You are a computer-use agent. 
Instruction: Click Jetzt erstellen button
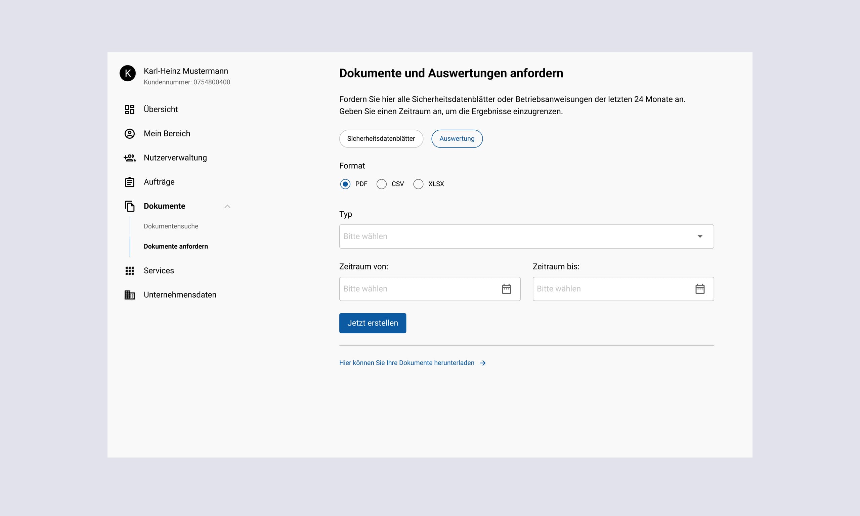(x=372, y=322)
